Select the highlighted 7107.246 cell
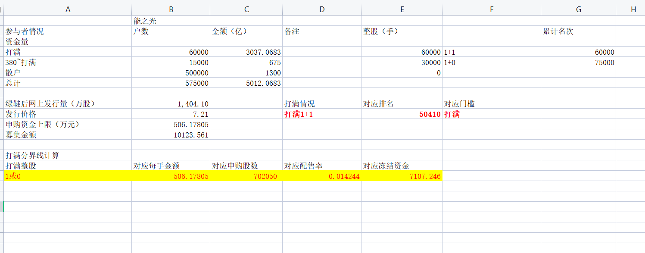 pos(402,176)
